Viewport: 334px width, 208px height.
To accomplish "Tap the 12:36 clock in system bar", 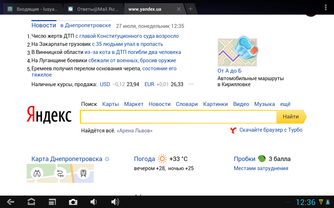I will coord(306,202).
